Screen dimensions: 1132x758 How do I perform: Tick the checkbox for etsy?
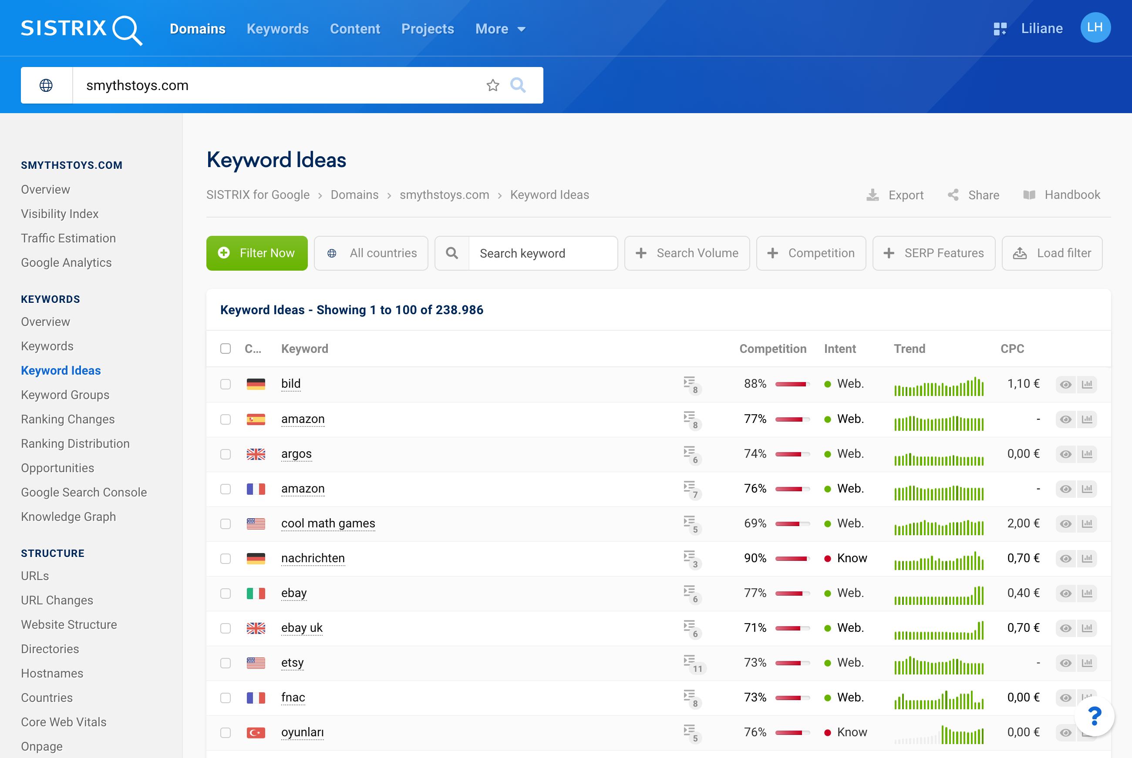[x=226, y=663]
